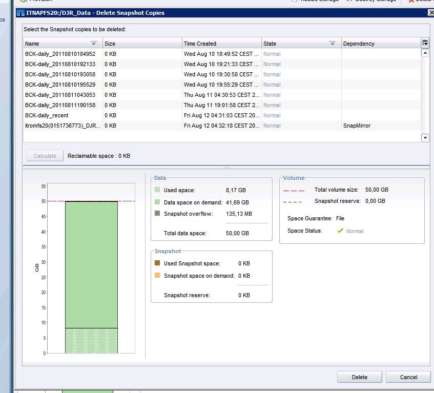This screenshot has width=434, height=393.
Task: Click the column chooser icon beside Dependency
Action: [x=425, y=43]
